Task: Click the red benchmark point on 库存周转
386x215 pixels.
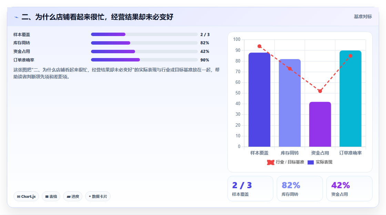Action: [x=290, y=69]
